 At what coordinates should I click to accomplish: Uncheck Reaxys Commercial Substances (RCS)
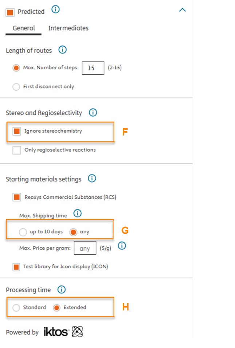[17, 197]
